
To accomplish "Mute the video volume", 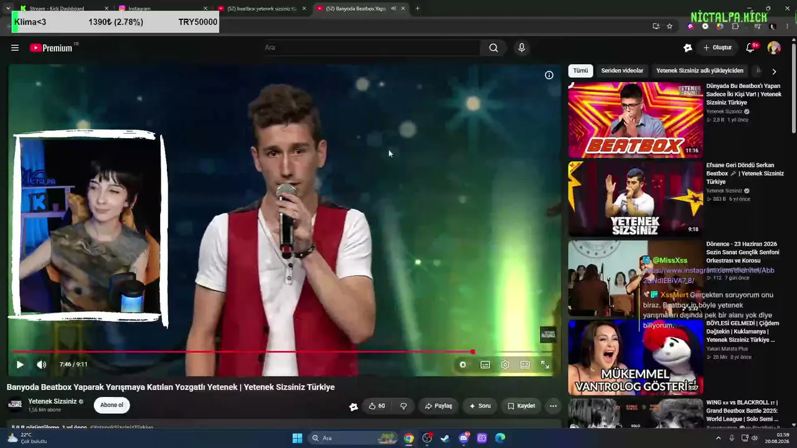I will pos(41,365).
